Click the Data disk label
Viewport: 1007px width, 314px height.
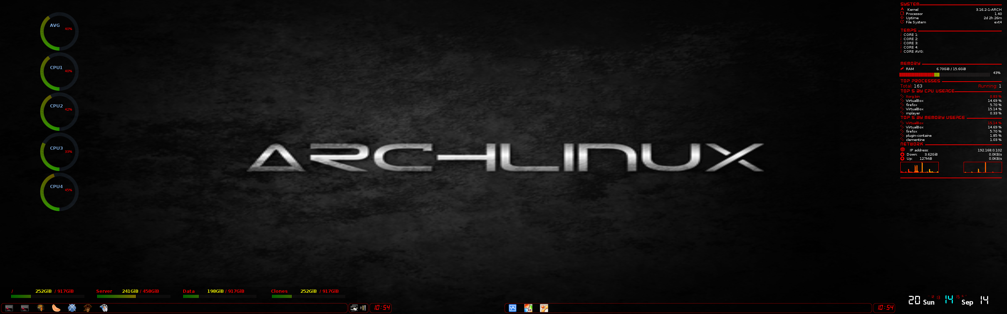click(188, 291)
